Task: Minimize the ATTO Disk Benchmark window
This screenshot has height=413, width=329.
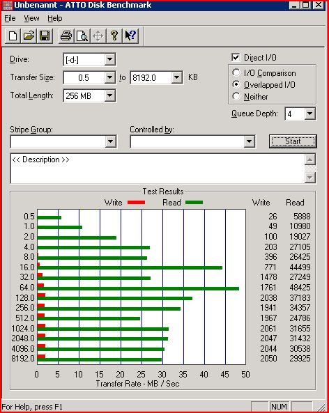Action: (294, 5)
